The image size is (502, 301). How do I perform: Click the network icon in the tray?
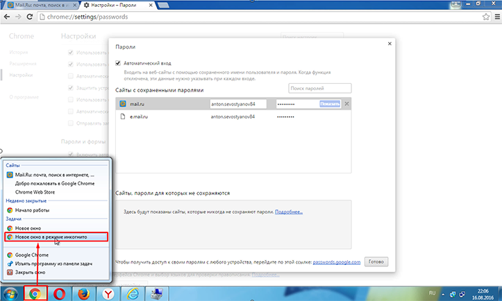point(462,294)
